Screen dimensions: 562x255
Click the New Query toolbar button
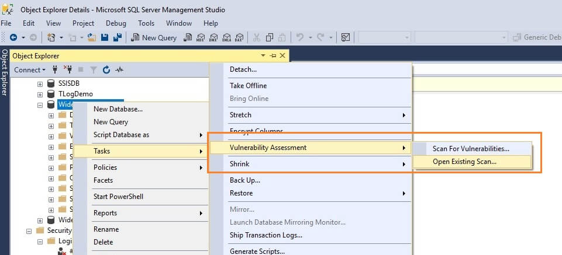(x=153, y=37)
